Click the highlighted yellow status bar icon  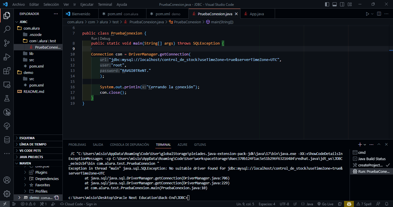click(x=349, y=204)
